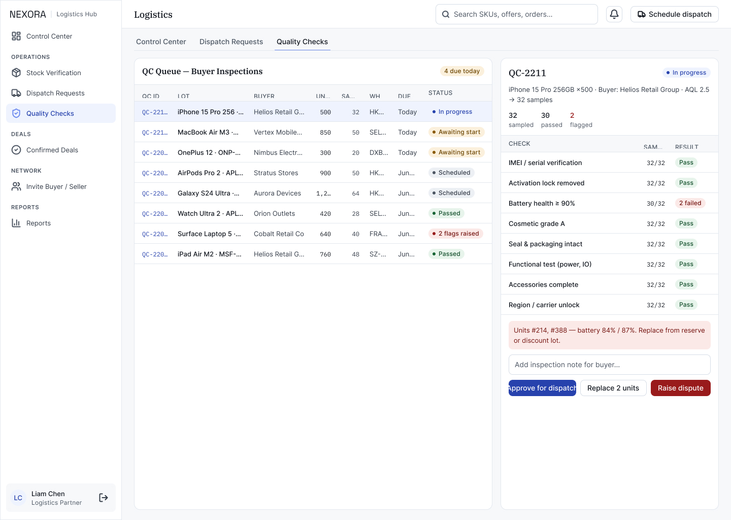Click the 30/32 sample count for Battery health
Viewport: 731px width, 520px height.
tap(656, 204)
